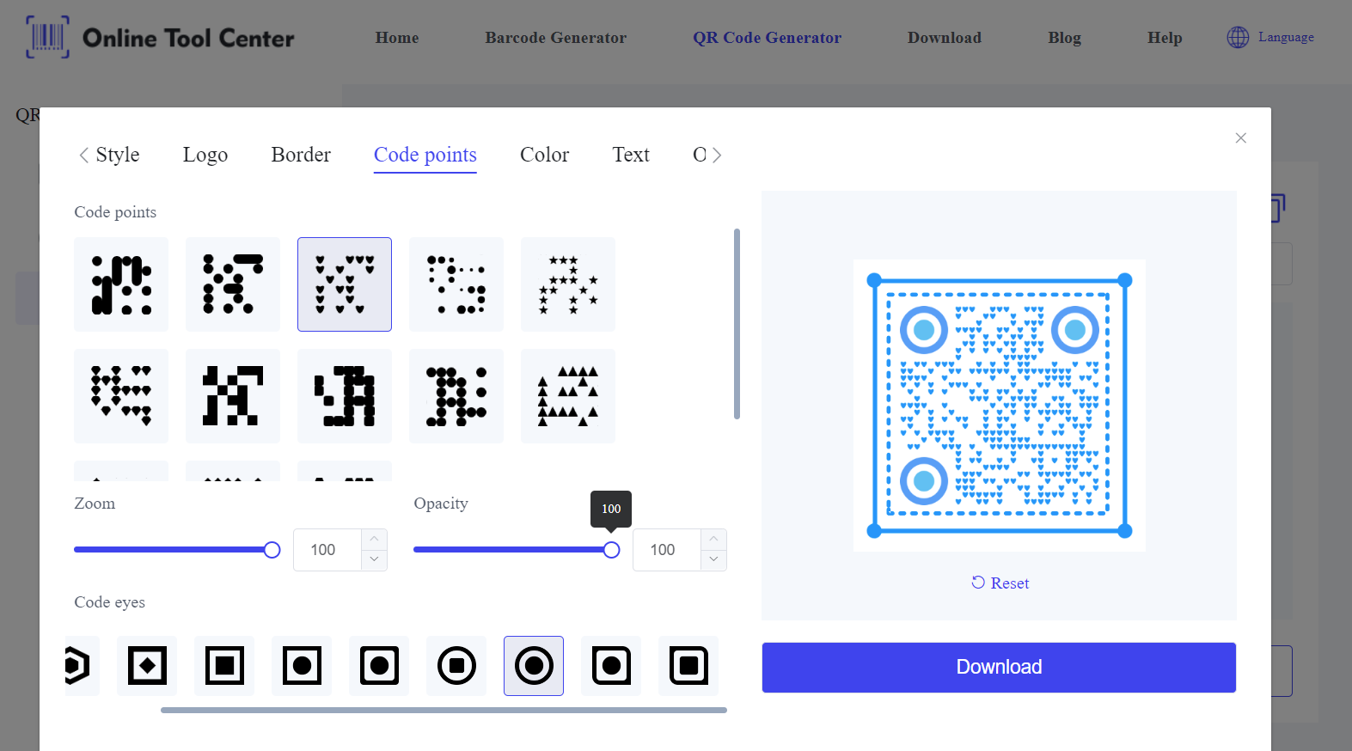Visit the Blog page

point(1065,38)
